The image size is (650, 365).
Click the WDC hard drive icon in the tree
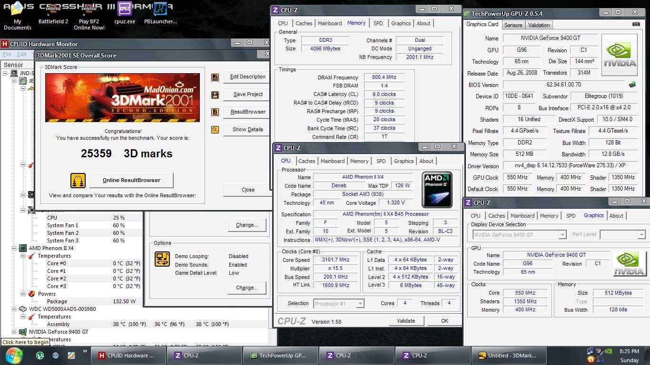pyautogui.click(x=22, y=309)
